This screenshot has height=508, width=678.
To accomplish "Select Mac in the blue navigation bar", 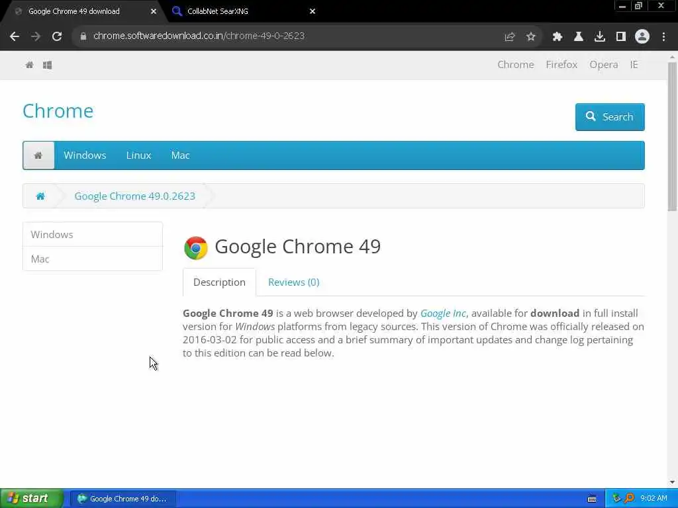I will pyautogui.click(x=180, y=155).
